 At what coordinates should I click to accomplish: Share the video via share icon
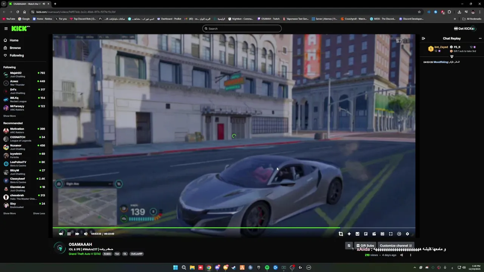coord(402,255)
